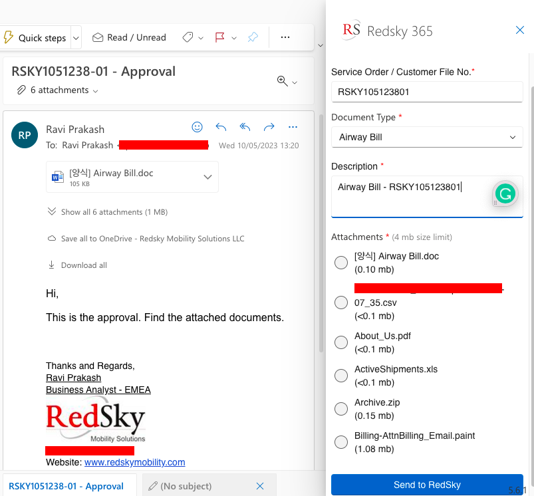Viewport: 534px width, 496px height.
Task: Click Download all attachments
Action: tap(84, 265)
